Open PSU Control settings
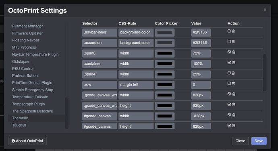Image resolution: width=278 pixels, height=151 pixels. coord(23,69)
